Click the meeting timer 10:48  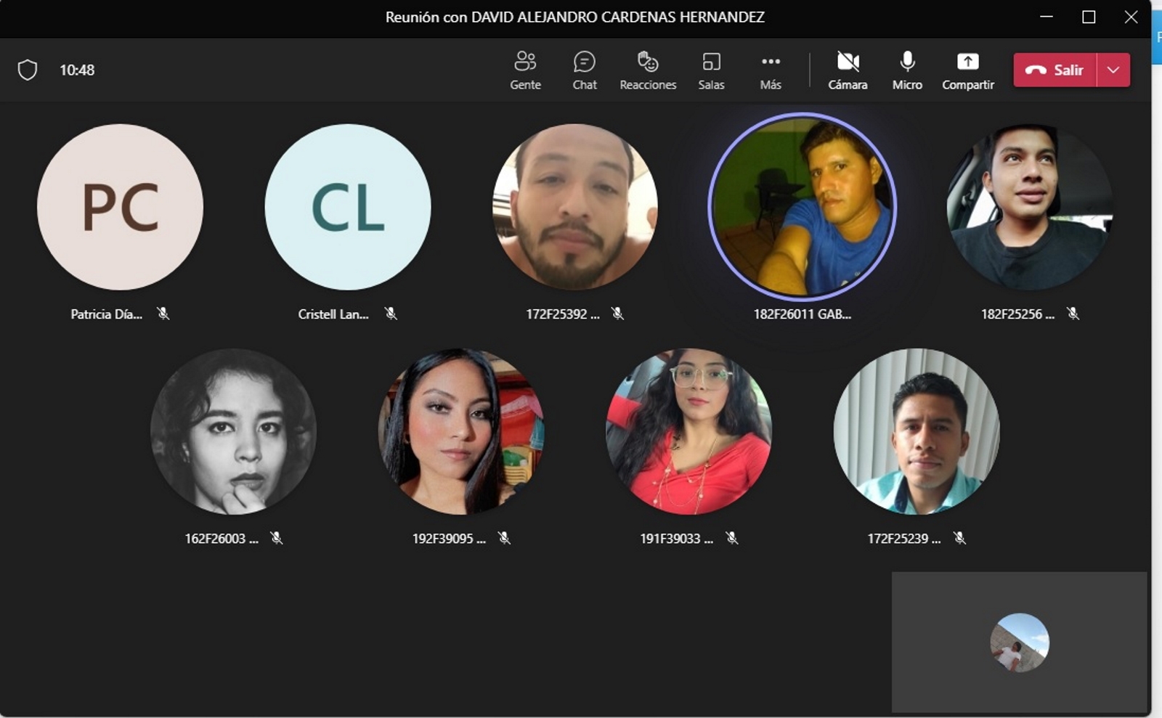tap(77, 70)
